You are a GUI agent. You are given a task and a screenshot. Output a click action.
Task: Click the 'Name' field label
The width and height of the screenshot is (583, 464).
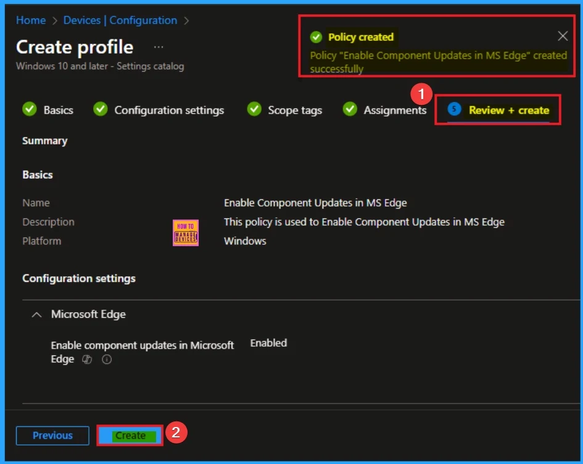(x=36, y=202)
